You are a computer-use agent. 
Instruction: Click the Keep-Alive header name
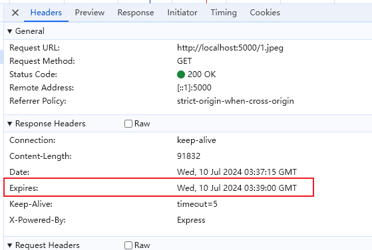pyautogui.click(x=31, y=204)
